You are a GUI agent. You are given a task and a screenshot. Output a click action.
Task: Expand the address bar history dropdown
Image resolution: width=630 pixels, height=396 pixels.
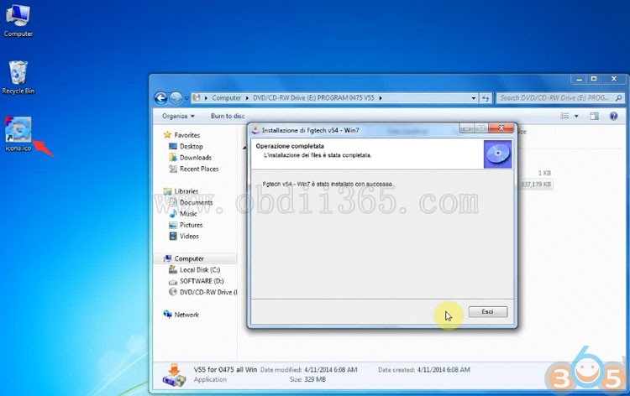pos(474,98)
